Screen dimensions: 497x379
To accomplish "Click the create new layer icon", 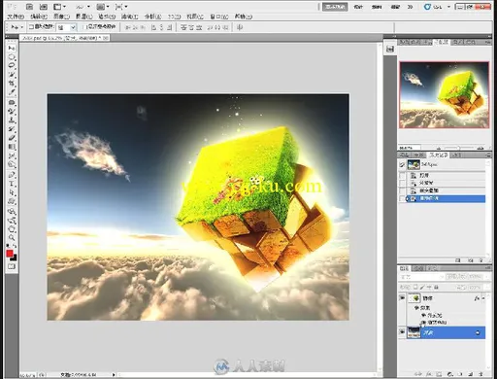I will [x=471, y=374].
